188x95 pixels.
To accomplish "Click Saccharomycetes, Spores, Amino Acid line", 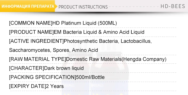I will [54, 50].
